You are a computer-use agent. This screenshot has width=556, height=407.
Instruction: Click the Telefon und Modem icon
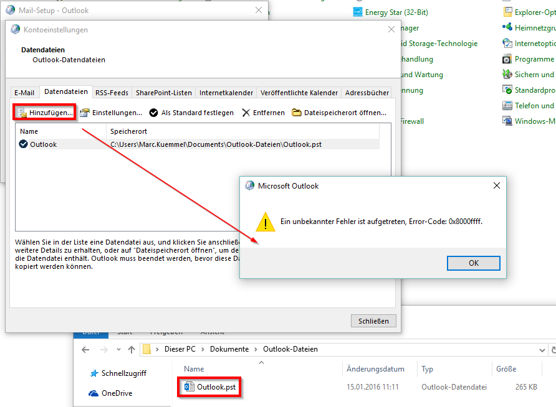click(x=507, y=105)
